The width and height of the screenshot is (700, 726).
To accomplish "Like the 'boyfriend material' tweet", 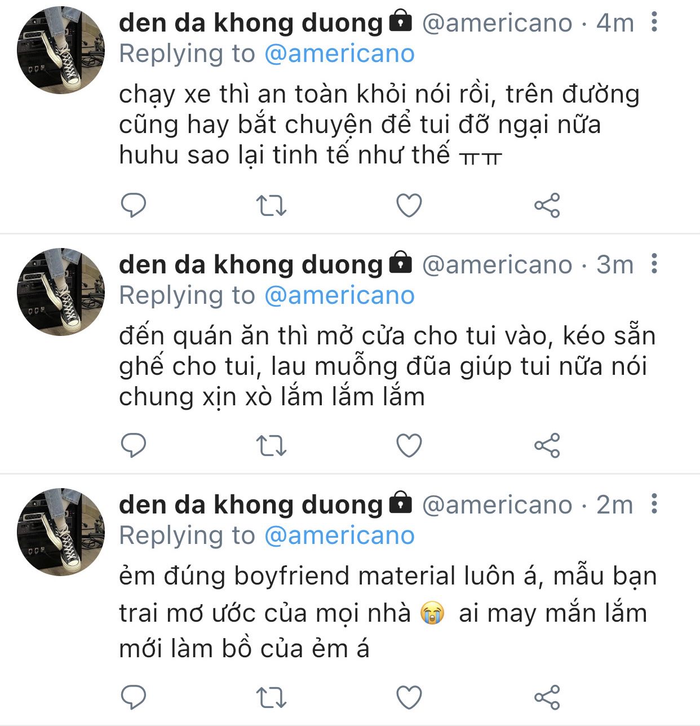I will click(409, 697).
